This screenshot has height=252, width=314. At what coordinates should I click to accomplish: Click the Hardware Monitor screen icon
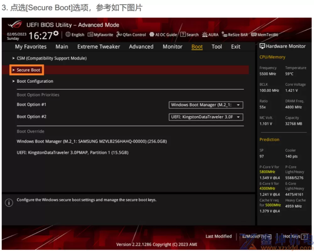pyautogui.click(x=262, y=46)
